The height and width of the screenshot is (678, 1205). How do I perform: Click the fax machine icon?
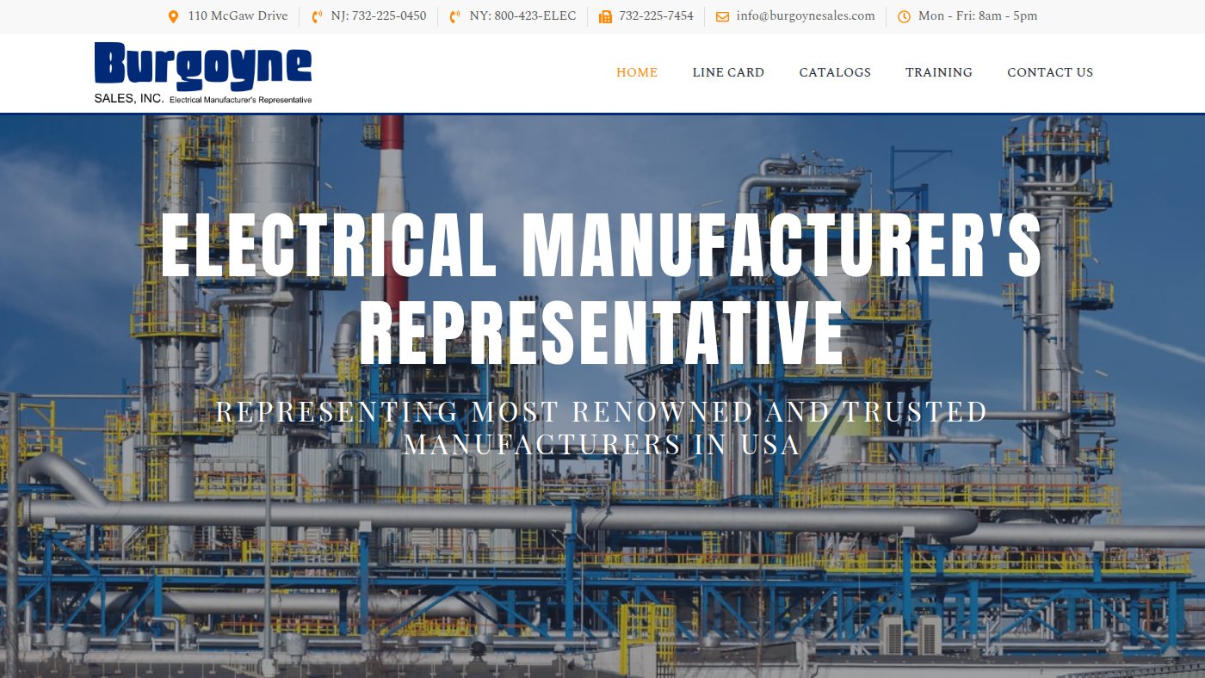click(x=605, y=16)
